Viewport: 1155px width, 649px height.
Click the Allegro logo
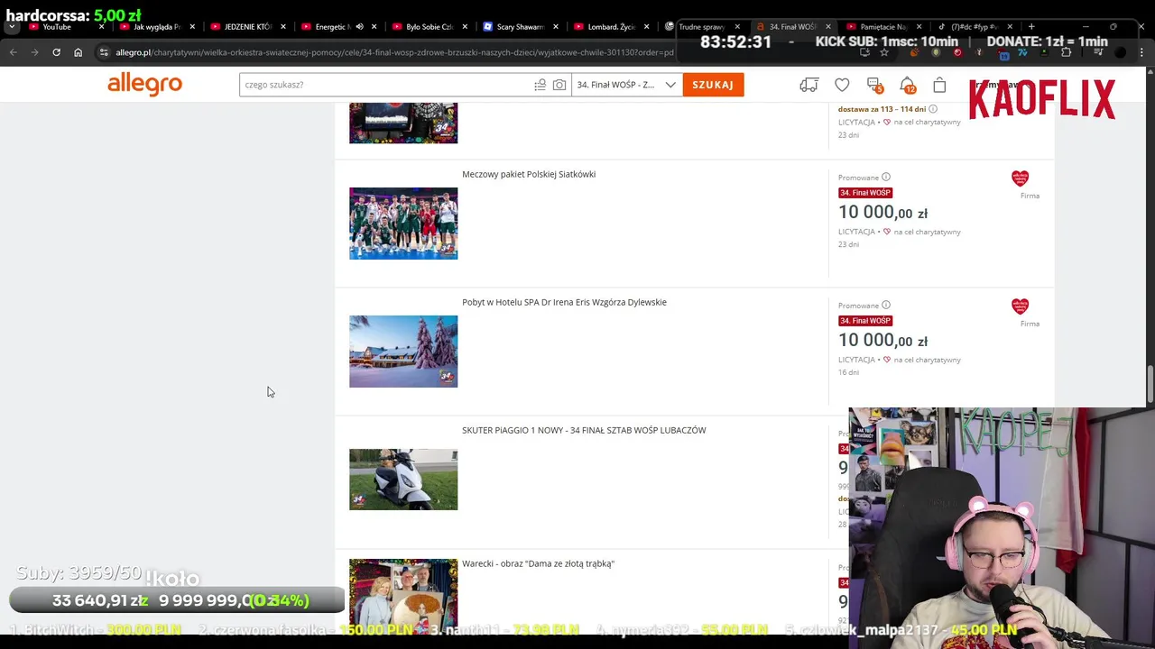coord(144,84)
